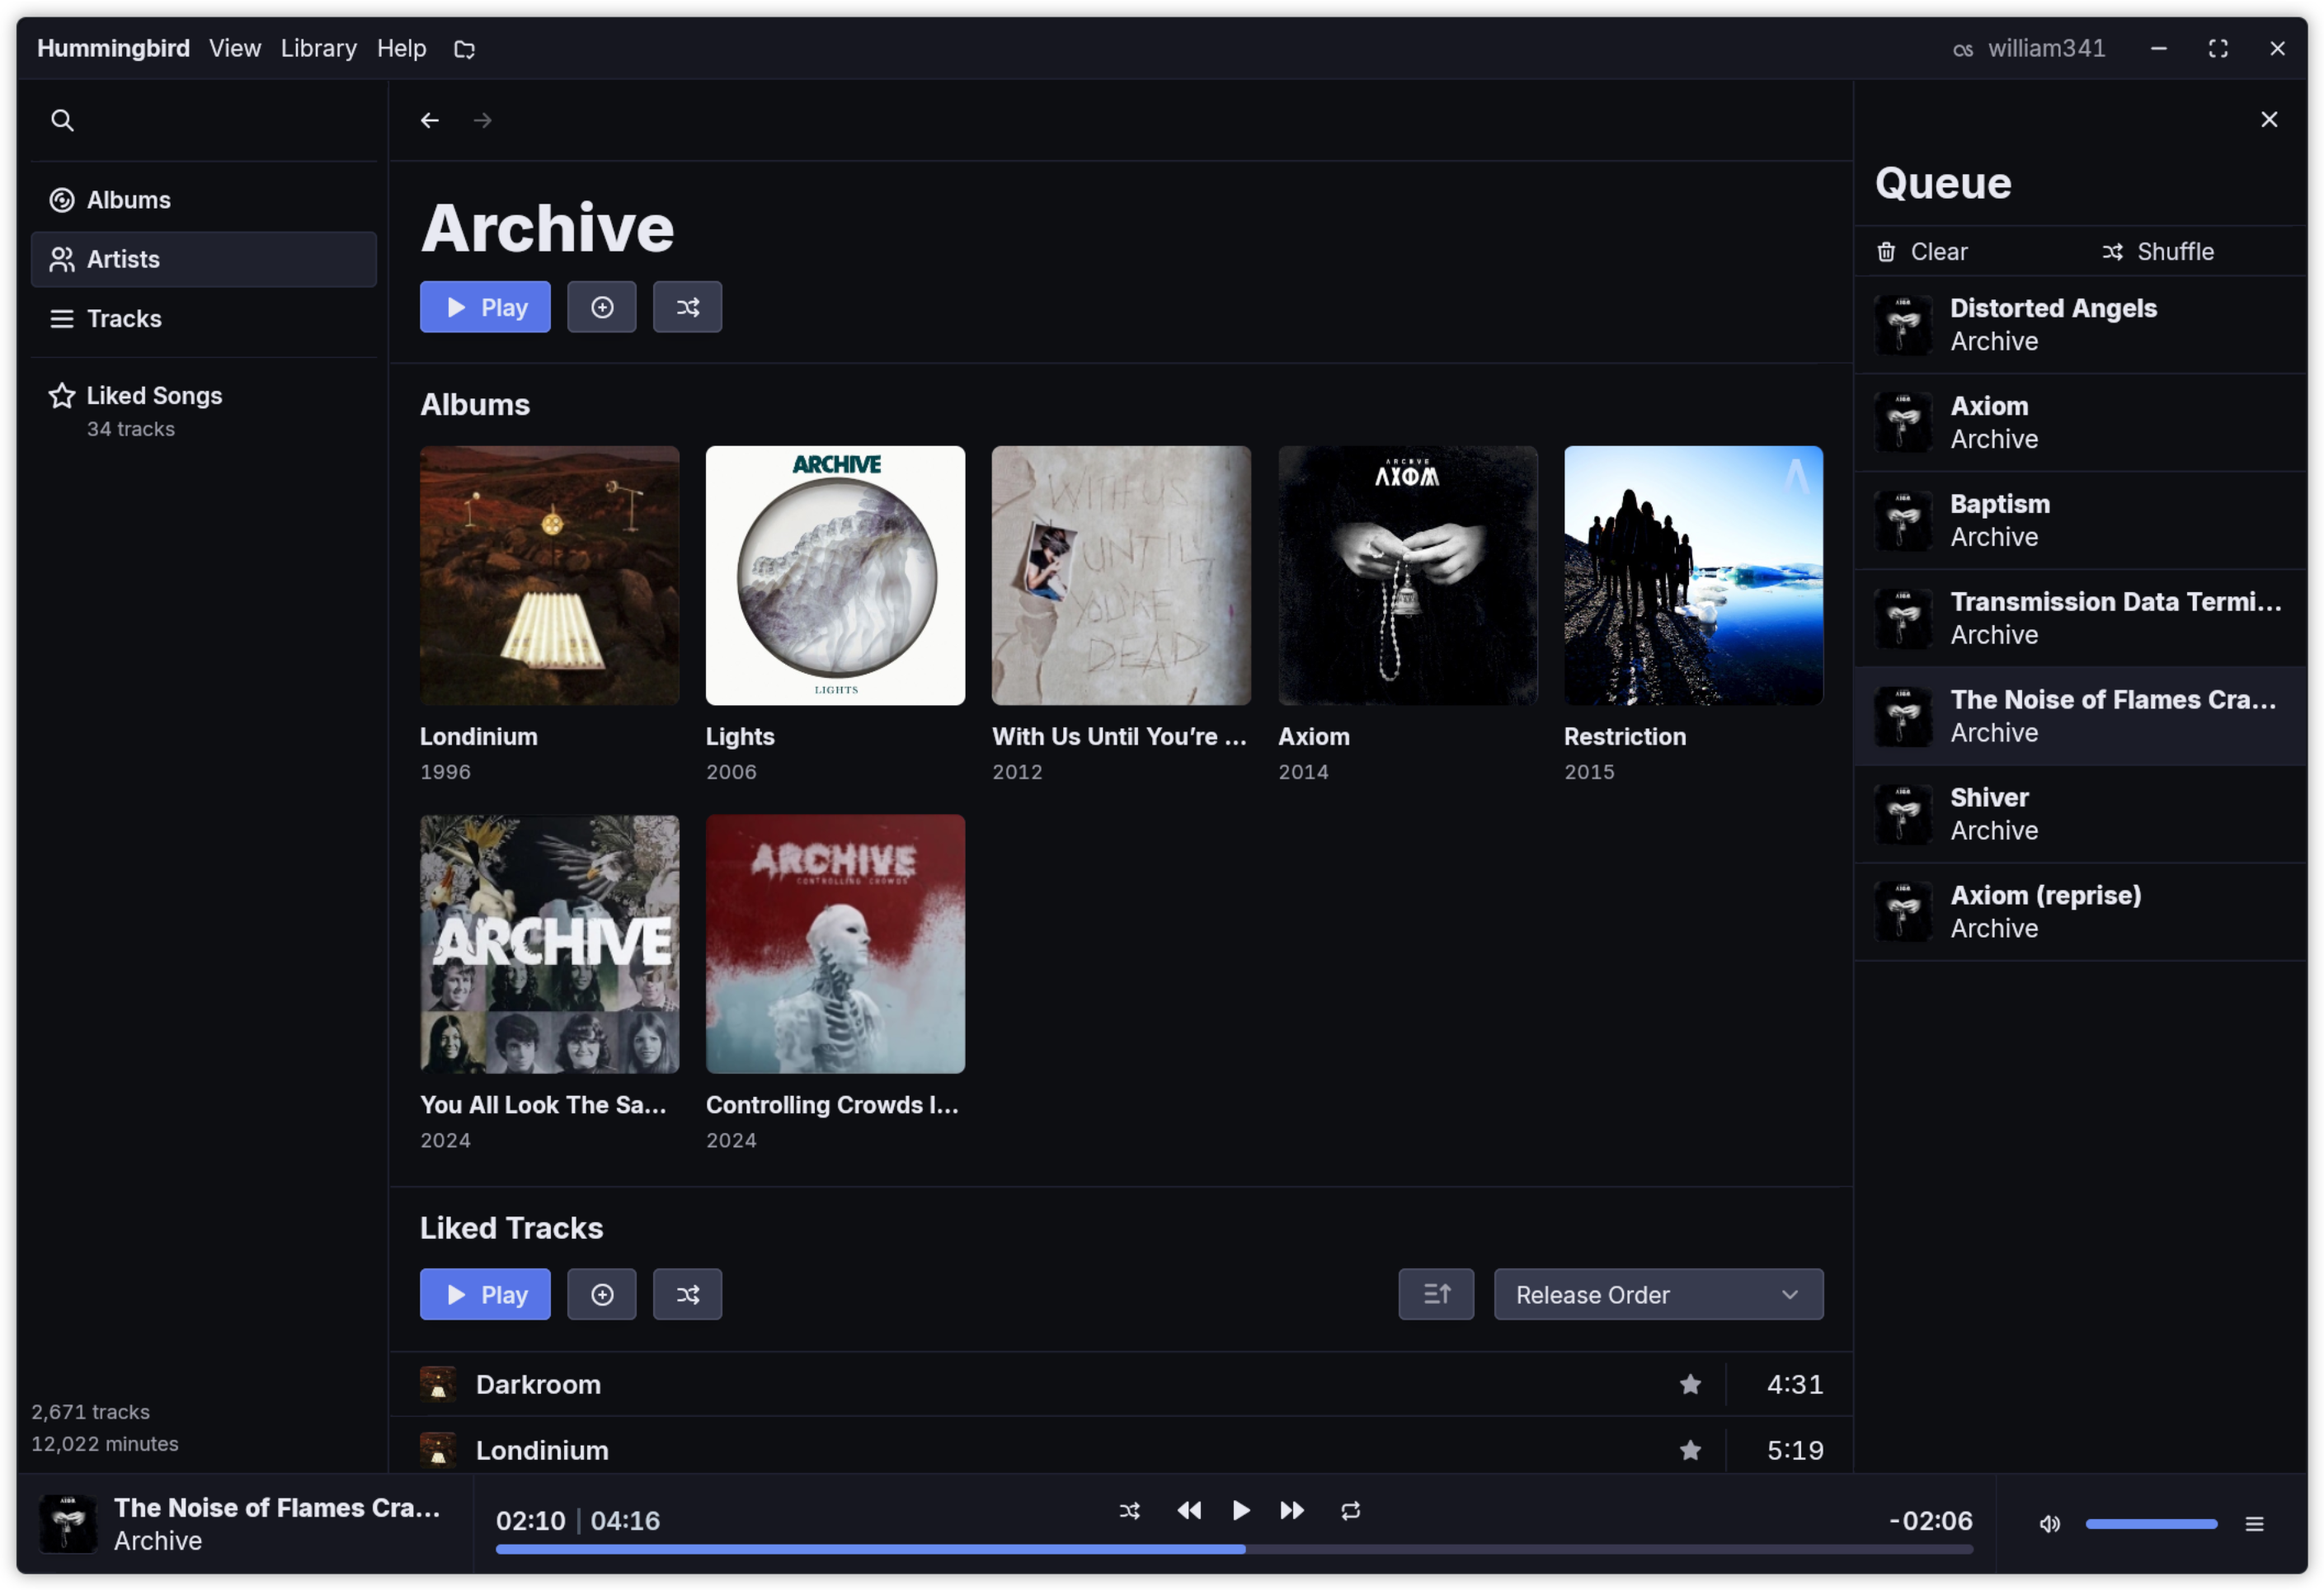Click the shuffle icon next to Play
The height and width of the screenshot is (1590, 2324).
[x=687, y=306]
